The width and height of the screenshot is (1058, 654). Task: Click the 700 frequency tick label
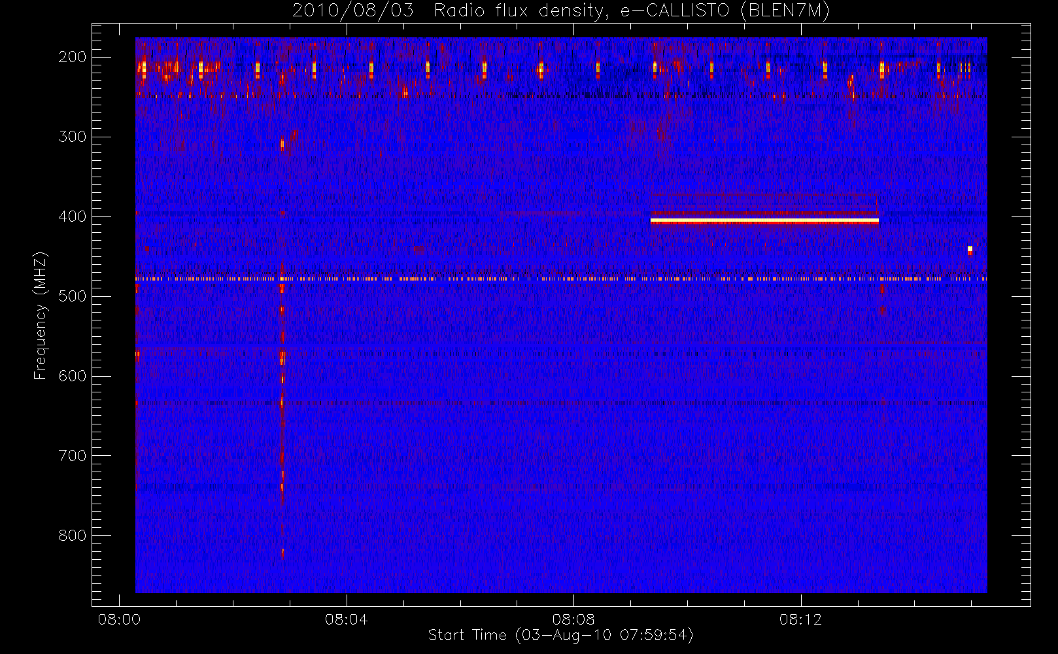(x=73, y=456)
